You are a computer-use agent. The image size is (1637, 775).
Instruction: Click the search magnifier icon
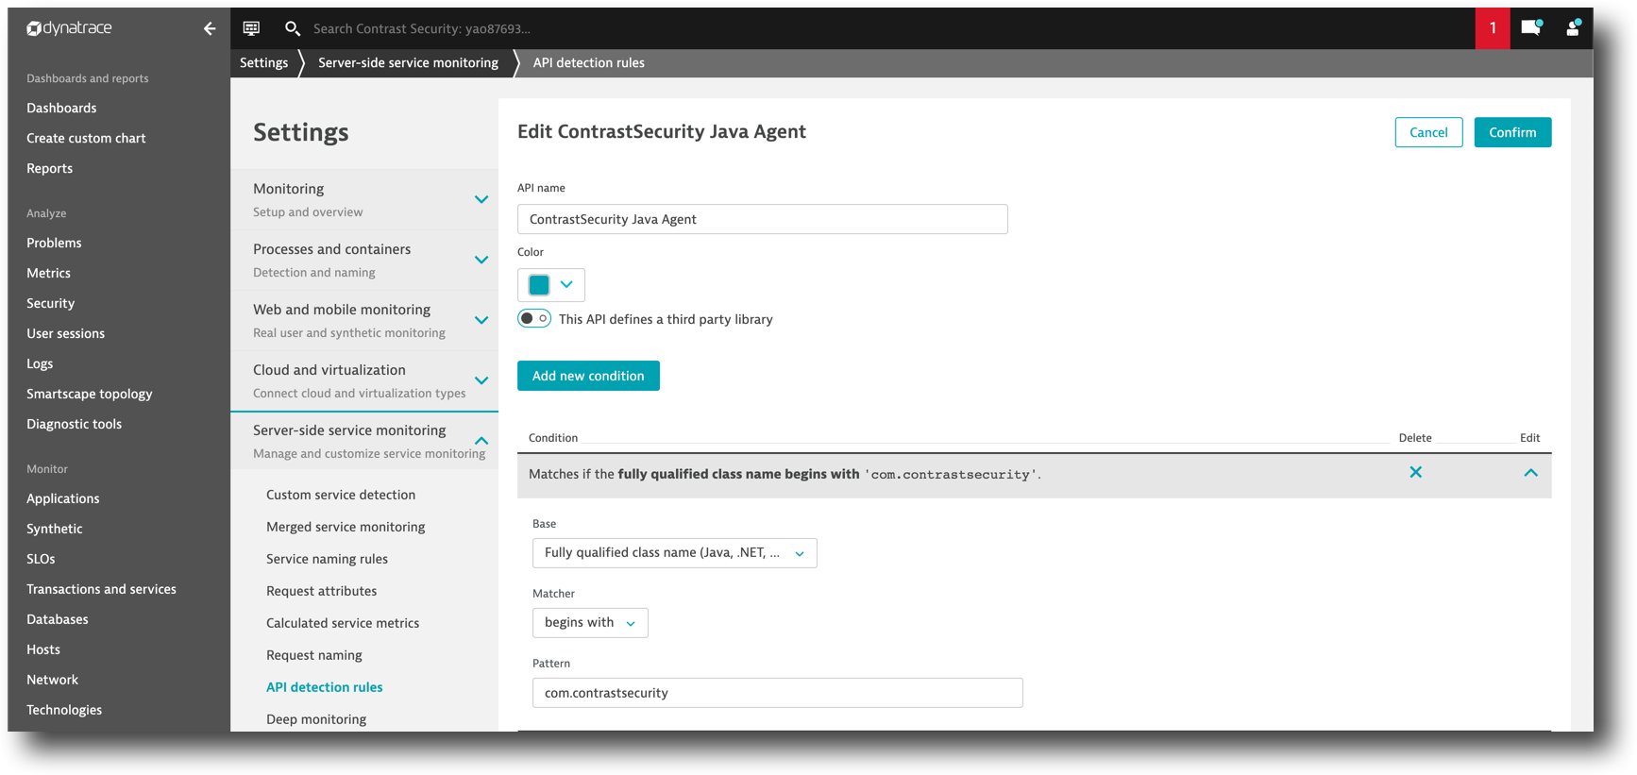tap(293, 28)
